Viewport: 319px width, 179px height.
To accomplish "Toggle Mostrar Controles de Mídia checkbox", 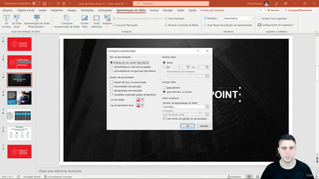I will pos(166,25).
